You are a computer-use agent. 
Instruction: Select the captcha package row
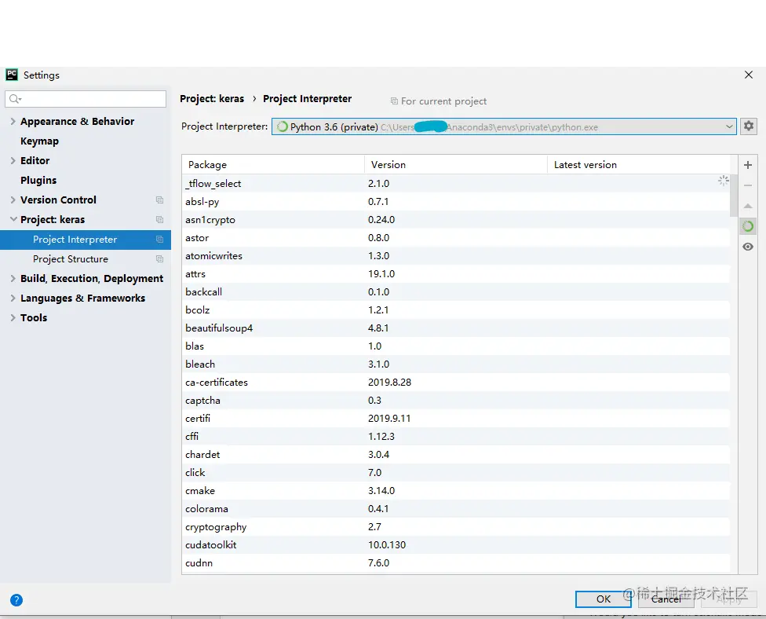[456, 401]
